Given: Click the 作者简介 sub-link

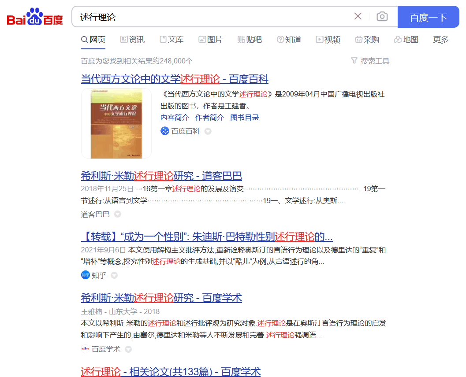Looking at the screenshot, I should [209, 117].
